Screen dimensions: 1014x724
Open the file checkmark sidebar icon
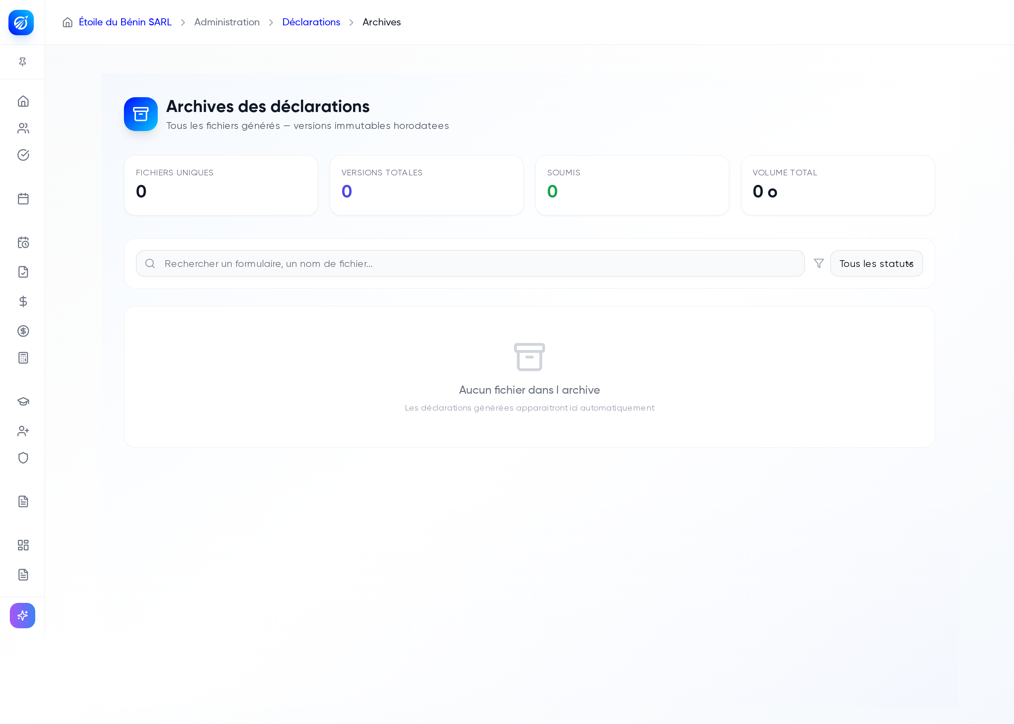click(x=23, y=271)
